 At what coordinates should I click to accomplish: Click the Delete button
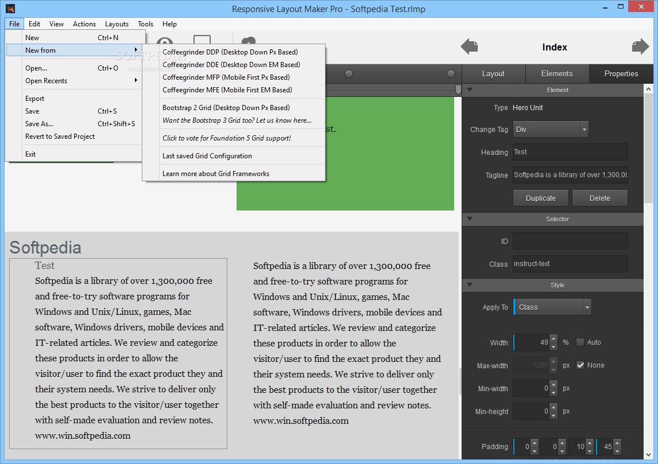[x=599, y=198]
